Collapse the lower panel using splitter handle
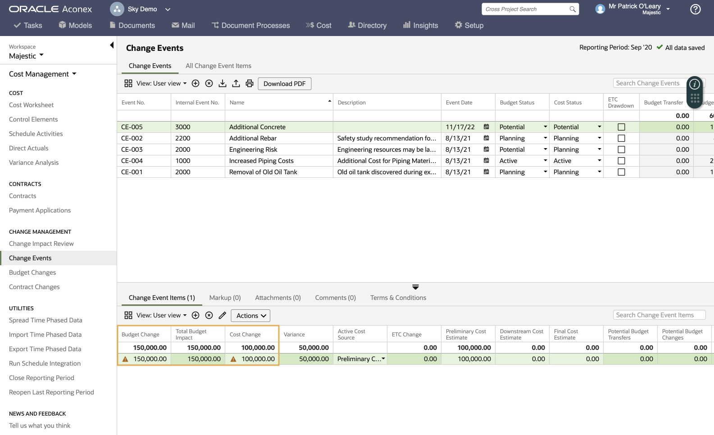Viewport: 714px width, 435px height. (415, 287)
